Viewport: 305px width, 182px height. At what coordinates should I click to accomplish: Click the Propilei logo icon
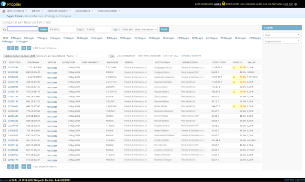[3, 4]
